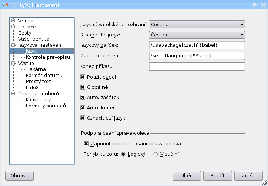Open Formát datumu settings

[44, 76]
